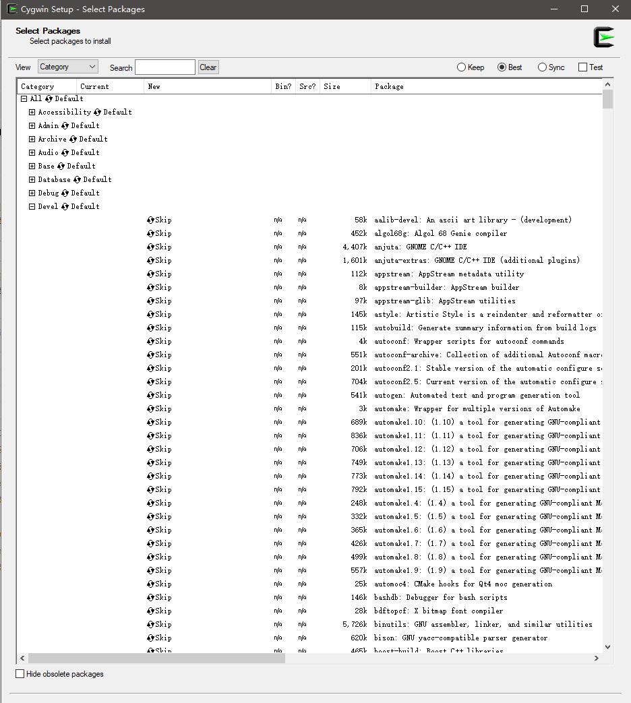Cycle the Skip icon for automoc4
Screen dimensions: 631x703
coord(151,584)
